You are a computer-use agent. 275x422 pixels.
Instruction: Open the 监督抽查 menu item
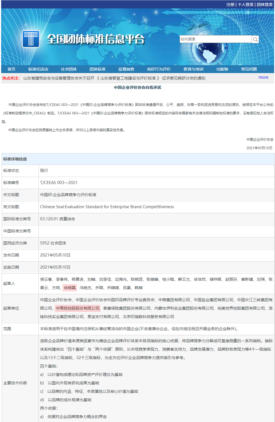pyautogui.click(x=126, y=69)
